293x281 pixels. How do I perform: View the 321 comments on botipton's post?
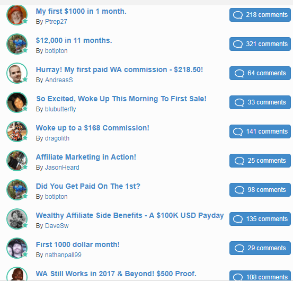point(260,44)
